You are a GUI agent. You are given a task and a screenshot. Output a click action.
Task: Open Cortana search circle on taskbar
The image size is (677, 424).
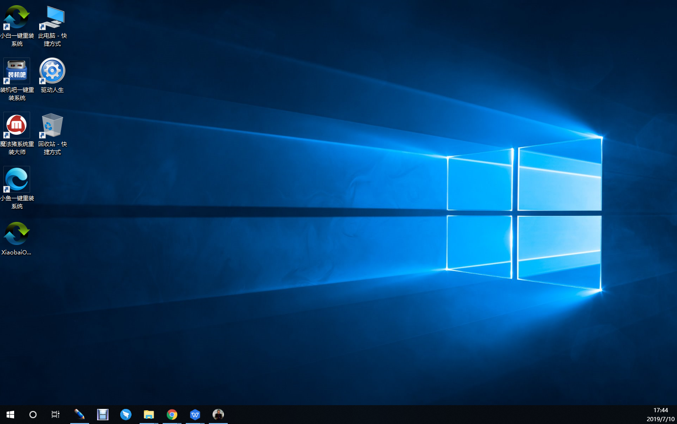click(x=33, y=415)
